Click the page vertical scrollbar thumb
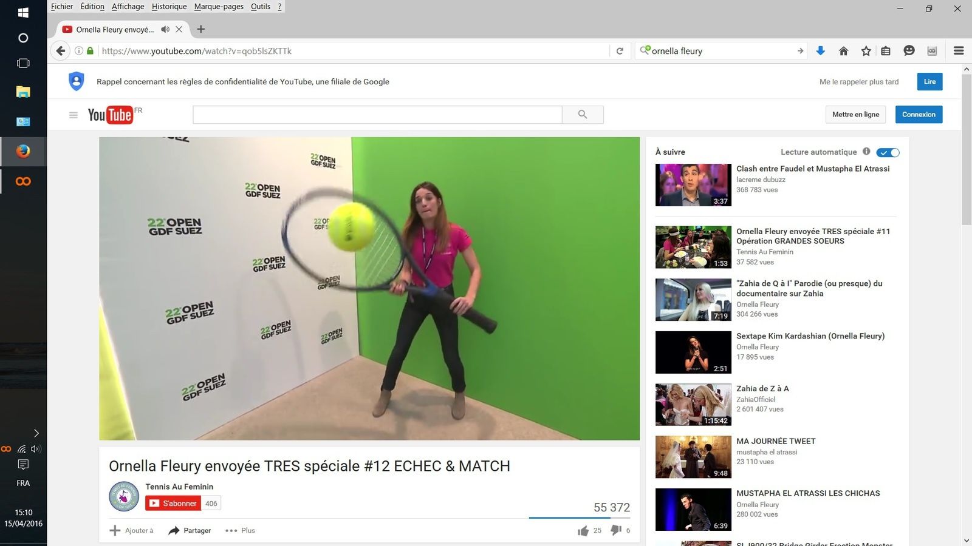 pyautogui.click(x=967, y=149)
